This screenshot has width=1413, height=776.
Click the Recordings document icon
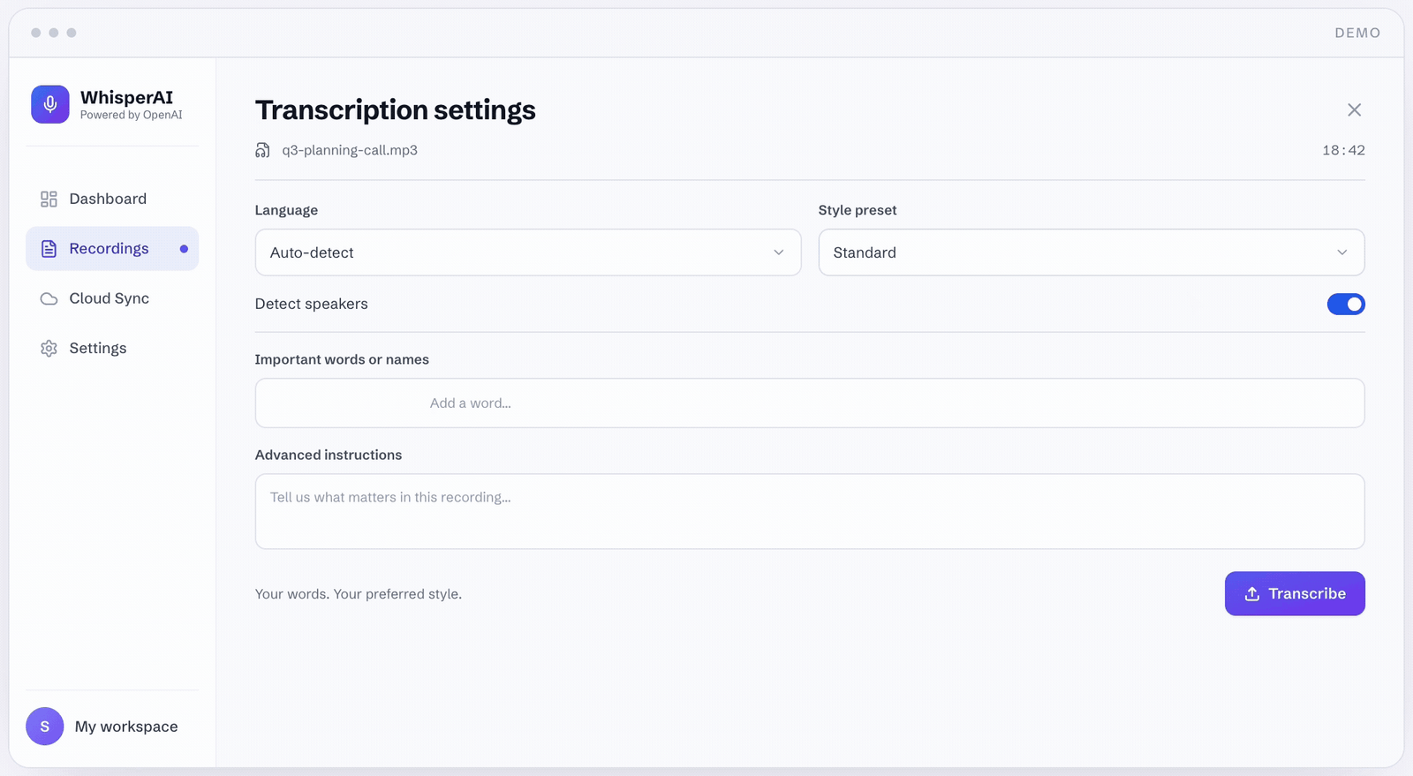[49, 249]
